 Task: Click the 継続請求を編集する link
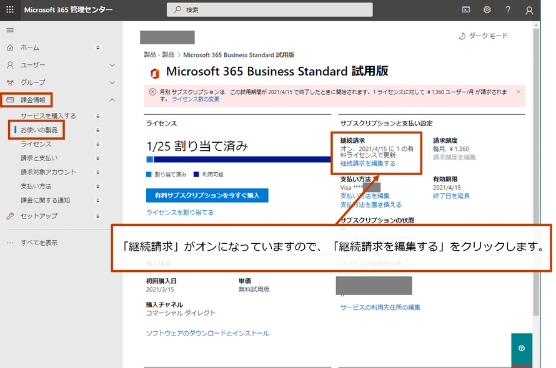click(367, 163)
